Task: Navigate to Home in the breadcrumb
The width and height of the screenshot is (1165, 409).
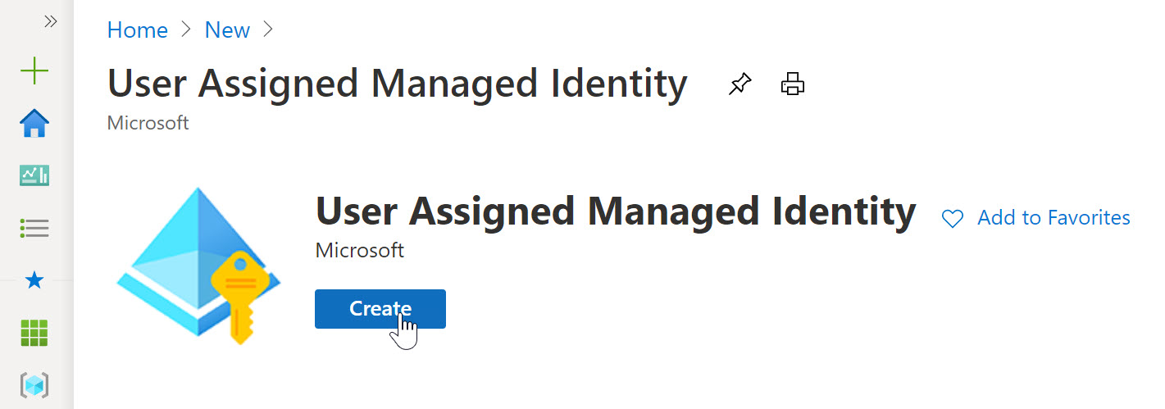Action: click(138, 30)
